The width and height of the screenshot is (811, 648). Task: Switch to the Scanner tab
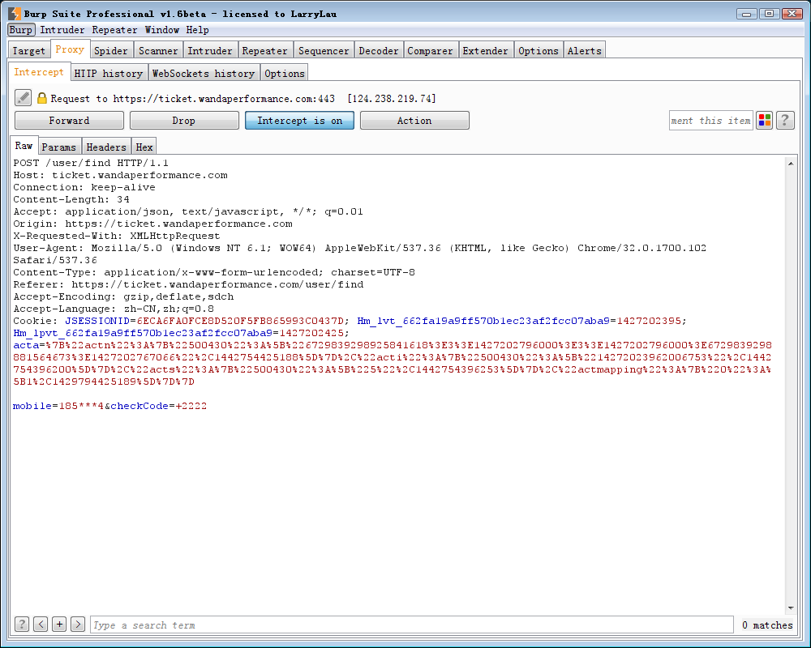click(158, 51)
